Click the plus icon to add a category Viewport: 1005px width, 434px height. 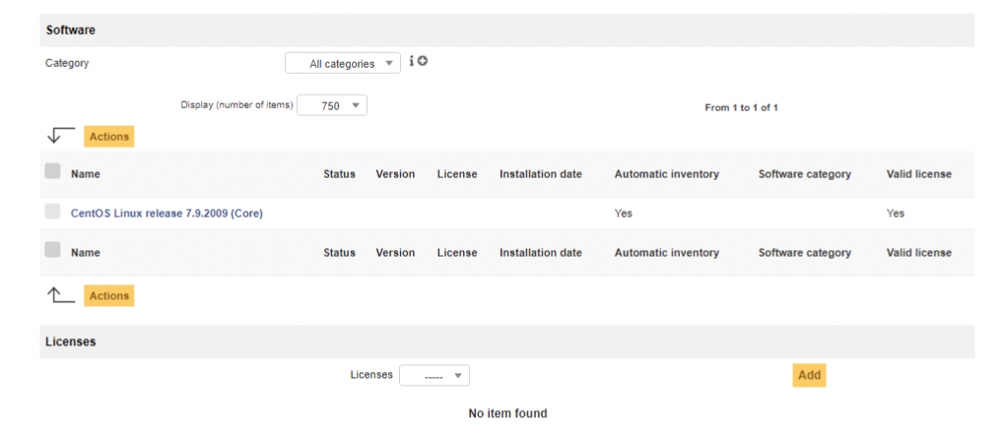pos(423,61)
